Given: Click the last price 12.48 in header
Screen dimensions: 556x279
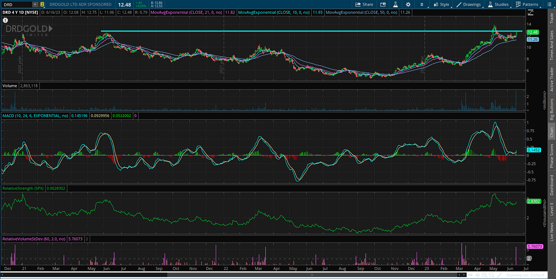Looking at the screenshot, I should pyautogui.click(x=124, y=5).
